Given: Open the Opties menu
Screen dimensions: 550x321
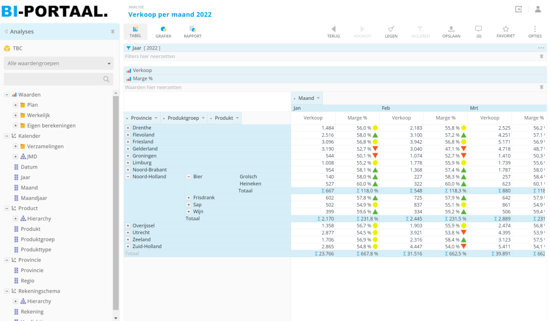Looking at the screenshot, I should coord(534,32).
